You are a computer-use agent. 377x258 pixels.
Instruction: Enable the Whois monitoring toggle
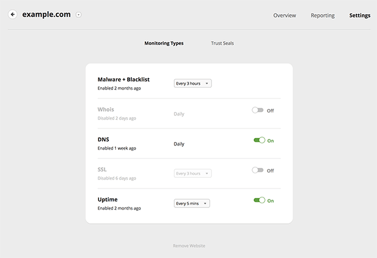[257, 110]
